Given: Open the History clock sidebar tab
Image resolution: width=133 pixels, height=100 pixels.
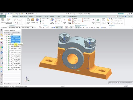Looking at the screenshot, I should pos(2,63).
